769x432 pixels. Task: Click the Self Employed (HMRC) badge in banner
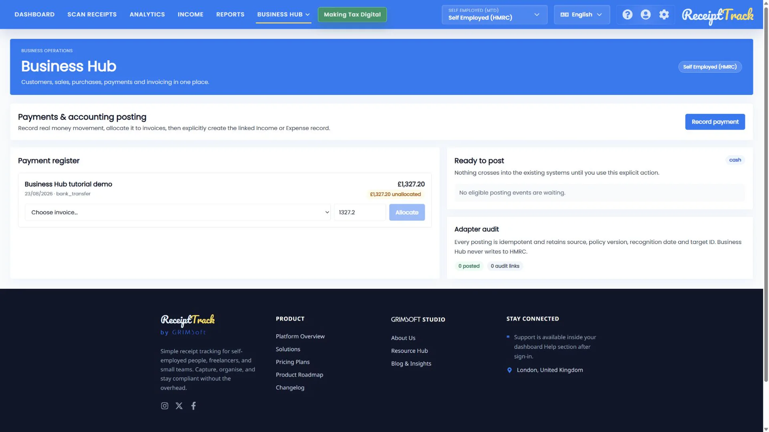coord(710,67)
